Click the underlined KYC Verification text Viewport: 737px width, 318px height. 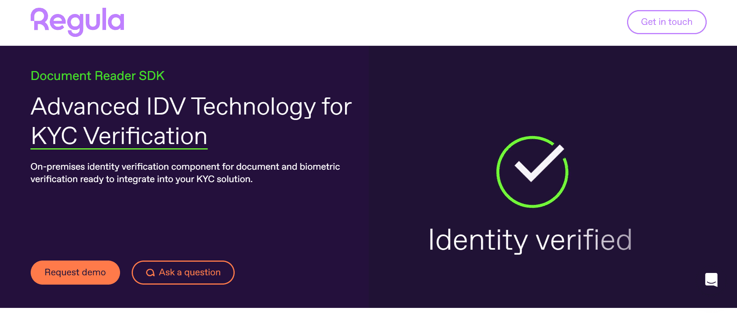(119, 136)
